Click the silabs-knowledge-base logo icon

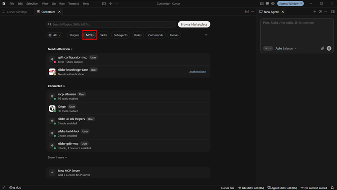tap(52, 72)
